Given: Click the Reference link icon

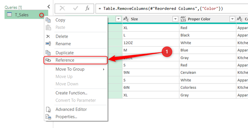Looking at the screenshot, I should (48, 60).
